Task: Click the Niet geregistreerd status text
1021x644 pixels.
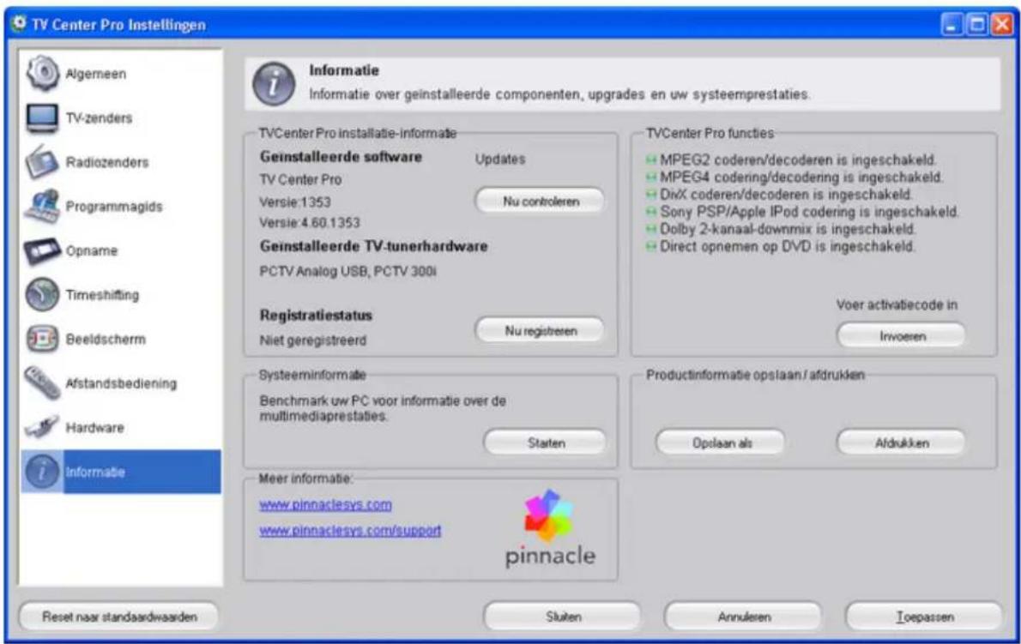Action: coord(313,340)
